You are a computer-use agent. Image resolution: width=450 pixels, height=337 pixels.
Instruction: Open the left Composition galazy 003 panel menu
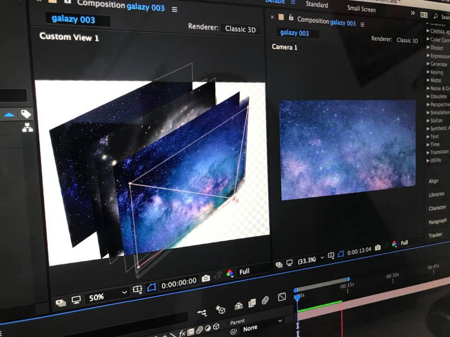point(174,9)
